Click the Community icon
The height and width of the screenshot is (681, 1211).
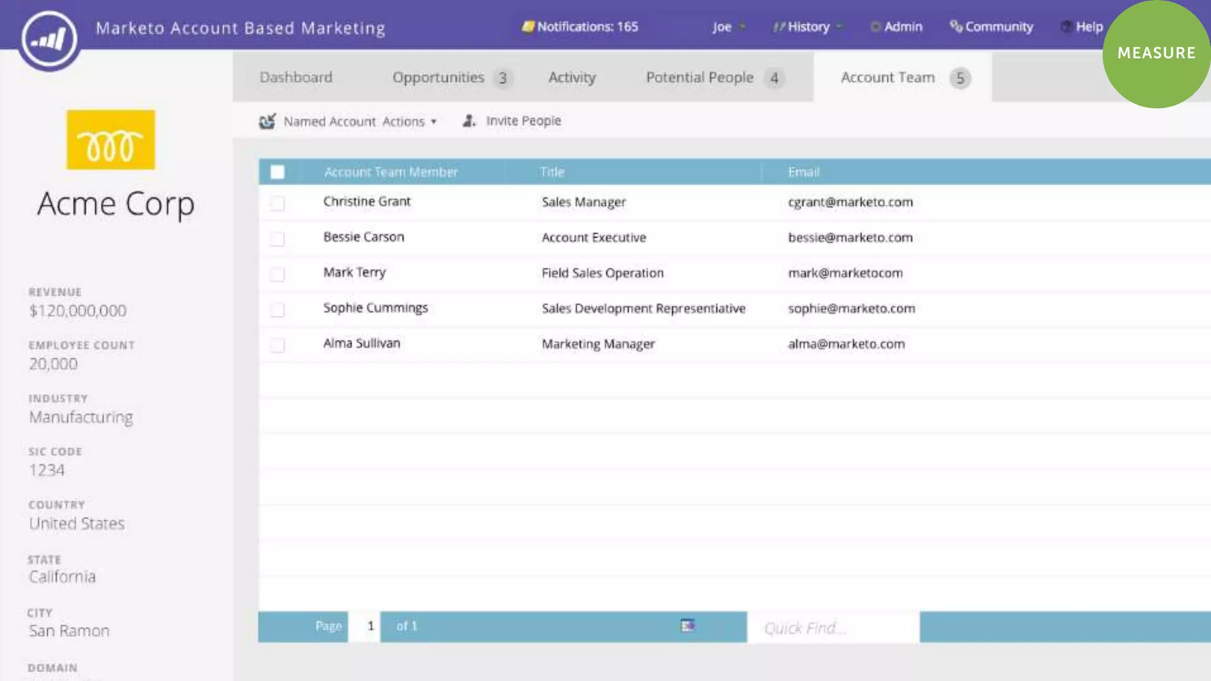(x=956, y=27)
